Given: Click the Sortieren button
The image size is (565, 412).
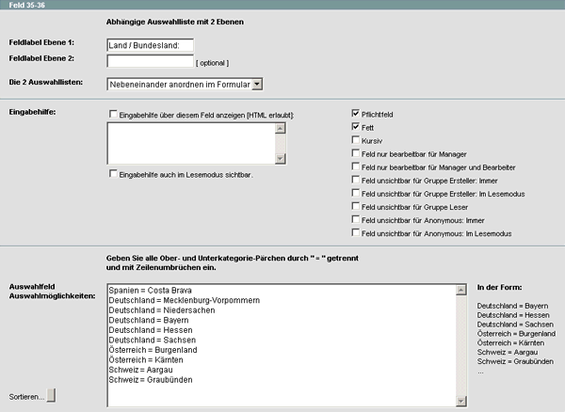Looking at the screenshot, I should [51, 395].
